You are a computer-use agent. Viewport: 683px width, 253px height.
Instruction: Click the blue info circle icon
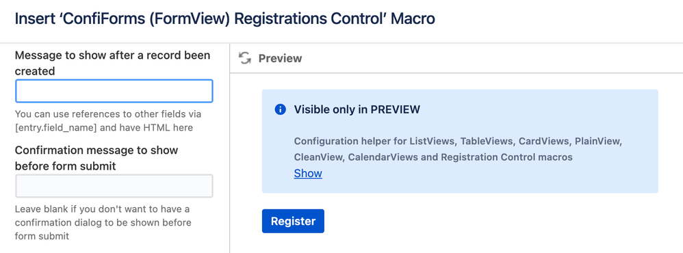tap(280, 109)
